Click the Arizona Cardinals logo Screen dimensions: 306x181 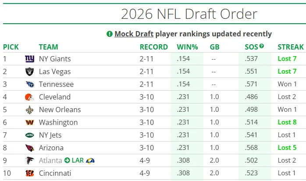pyautogui.click(x=29, y=148)
